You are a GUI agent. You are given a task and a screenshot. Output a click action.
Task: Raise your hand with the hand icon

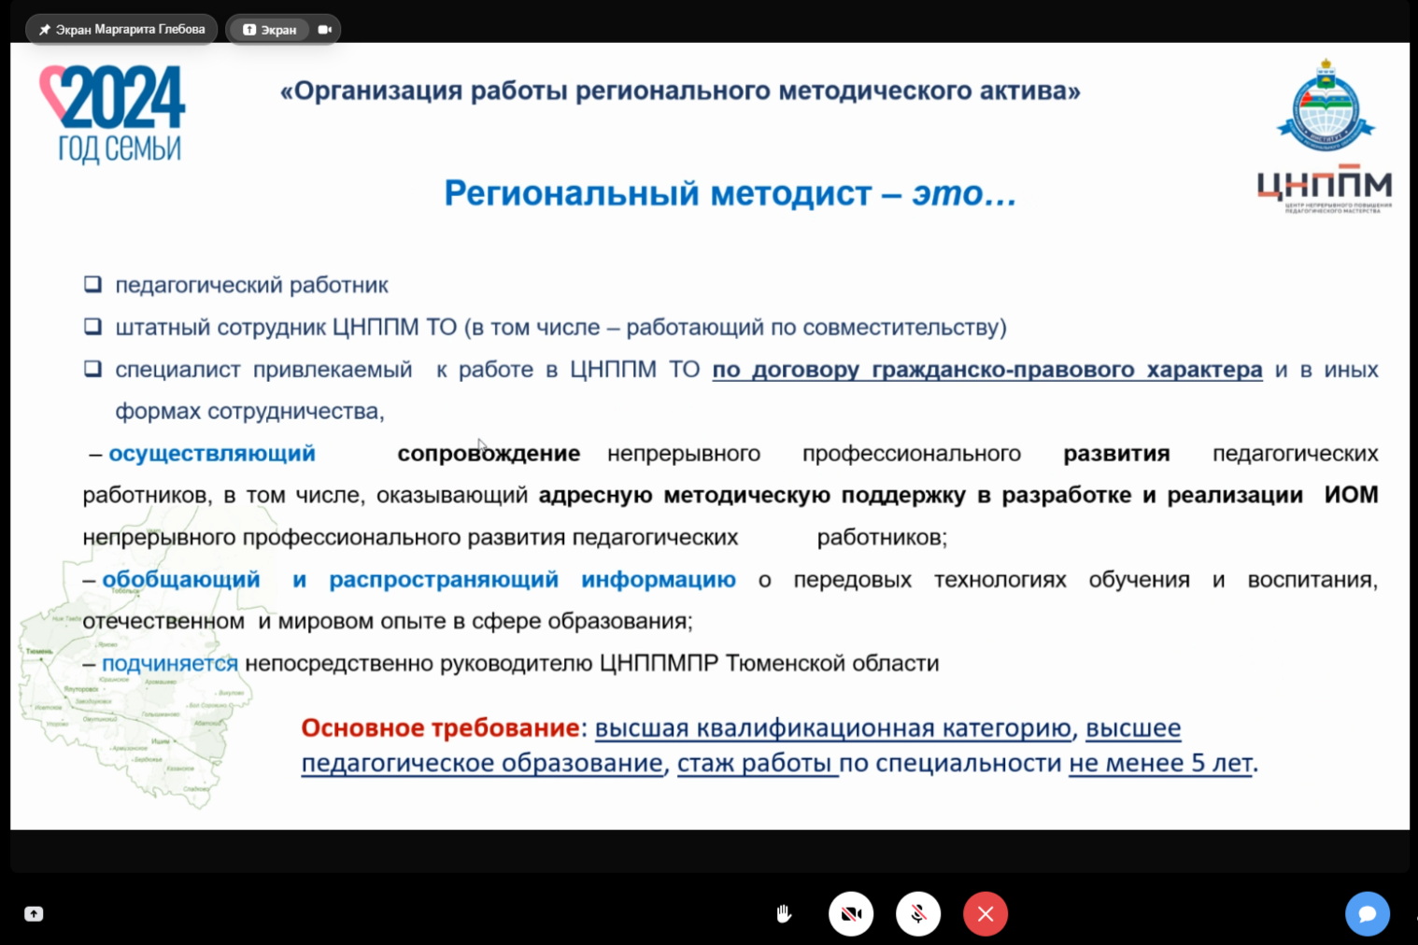click(784, 914)
